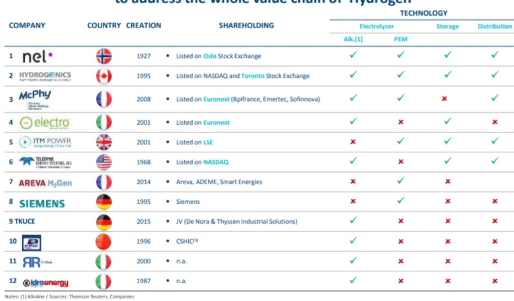Click the Electrolyzer technology header

click(x=376, y=26)
